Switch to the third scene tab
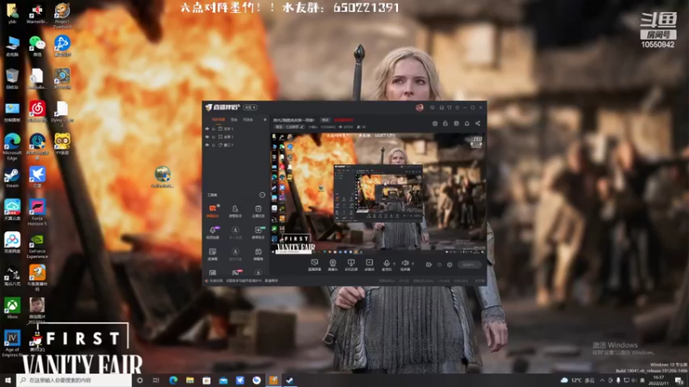This screenshot has width=689, height=387. tap(248, 120)
